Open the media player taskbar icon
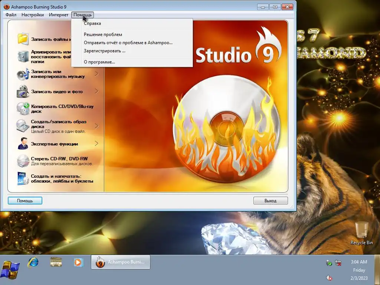Screen dimensions: 380x285 [x=78, y=262]
